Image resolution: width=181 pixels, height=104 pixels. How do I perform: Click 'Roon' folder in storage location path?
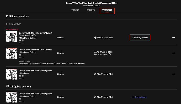[58, 64]
